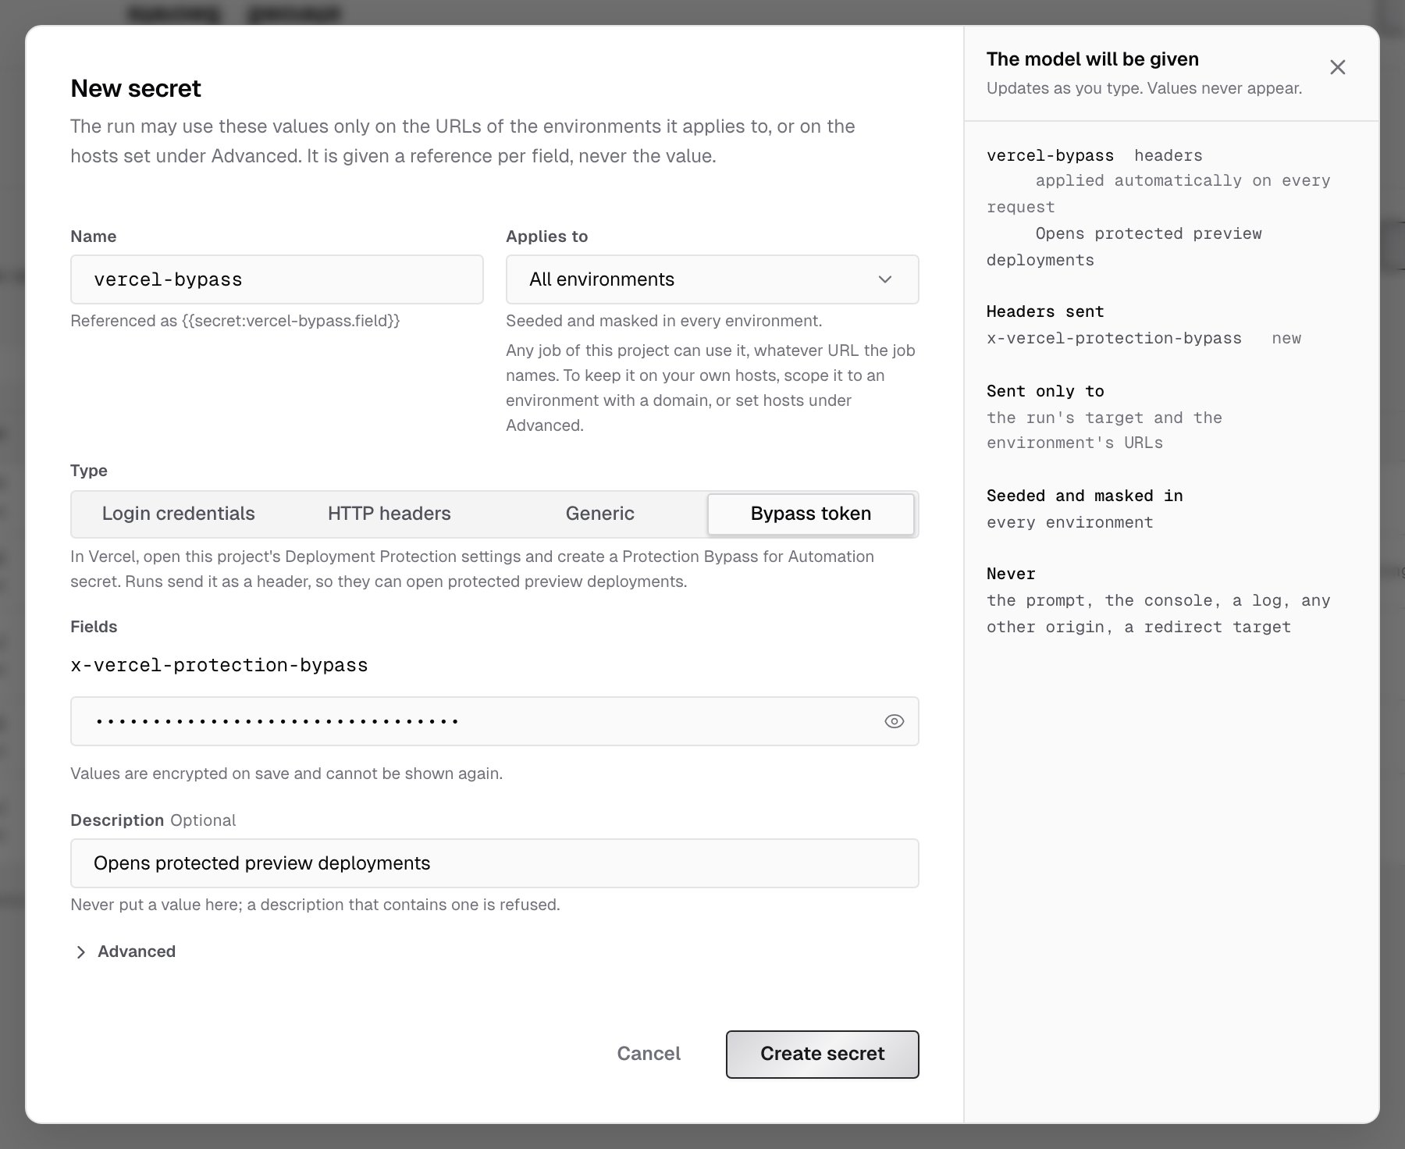Click the 'new' tag beside header name
The width and height of the screenshot is (1405, 1149).
(x=1286, y=338)
